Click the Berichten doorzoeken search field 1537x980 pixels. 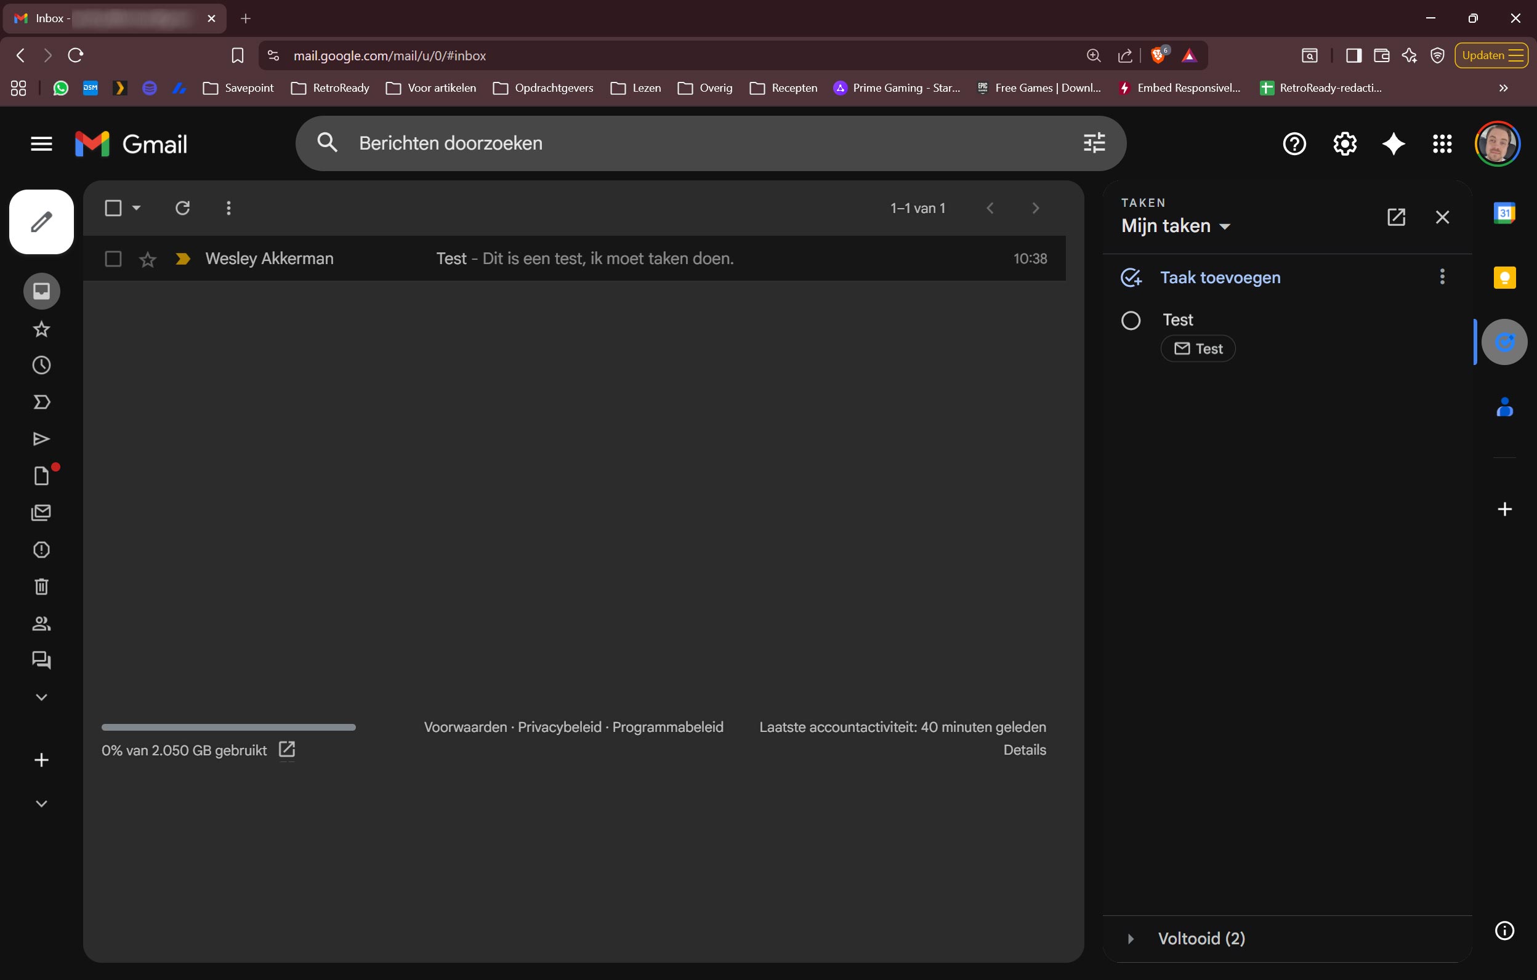(702, 143)
